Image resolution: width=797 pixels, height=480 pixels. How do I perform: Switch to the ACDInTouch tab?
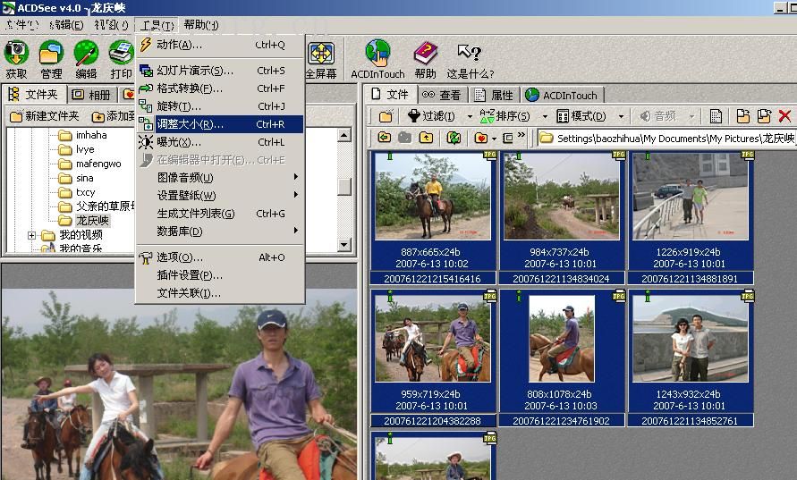click(562, 95)
